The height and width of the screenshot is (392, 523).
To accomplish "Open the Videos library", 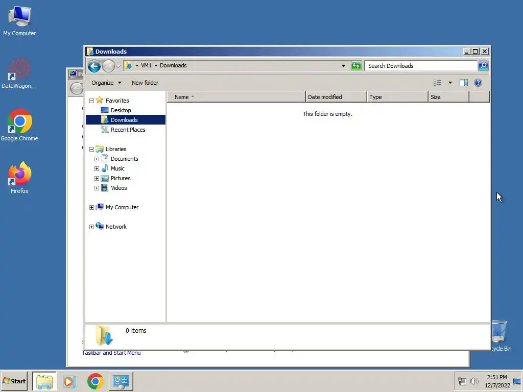I will coord(118,188).
